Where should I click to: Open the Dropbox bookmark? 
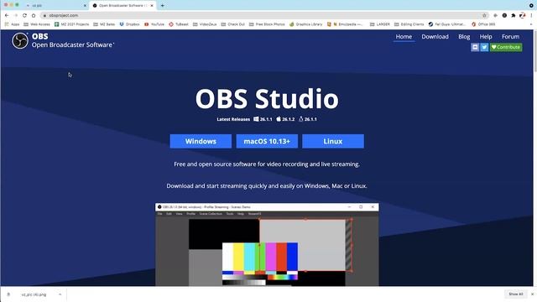tap(129, 24)
